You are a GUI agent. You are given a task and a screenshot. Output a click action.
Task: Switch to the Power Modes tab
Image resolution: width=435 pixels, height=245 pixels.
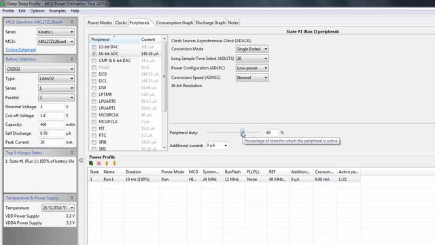click(x=100, y=22)
